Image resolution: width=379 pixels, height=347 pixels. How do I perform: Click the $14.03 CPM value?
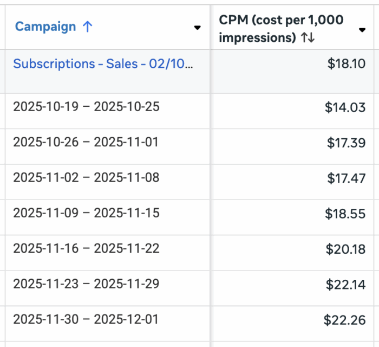click(x=345, y=107)
